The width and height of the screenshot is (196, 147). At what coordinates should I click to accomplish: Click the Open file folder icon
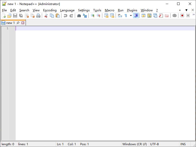pyautogui.click(x=9, y=16)
